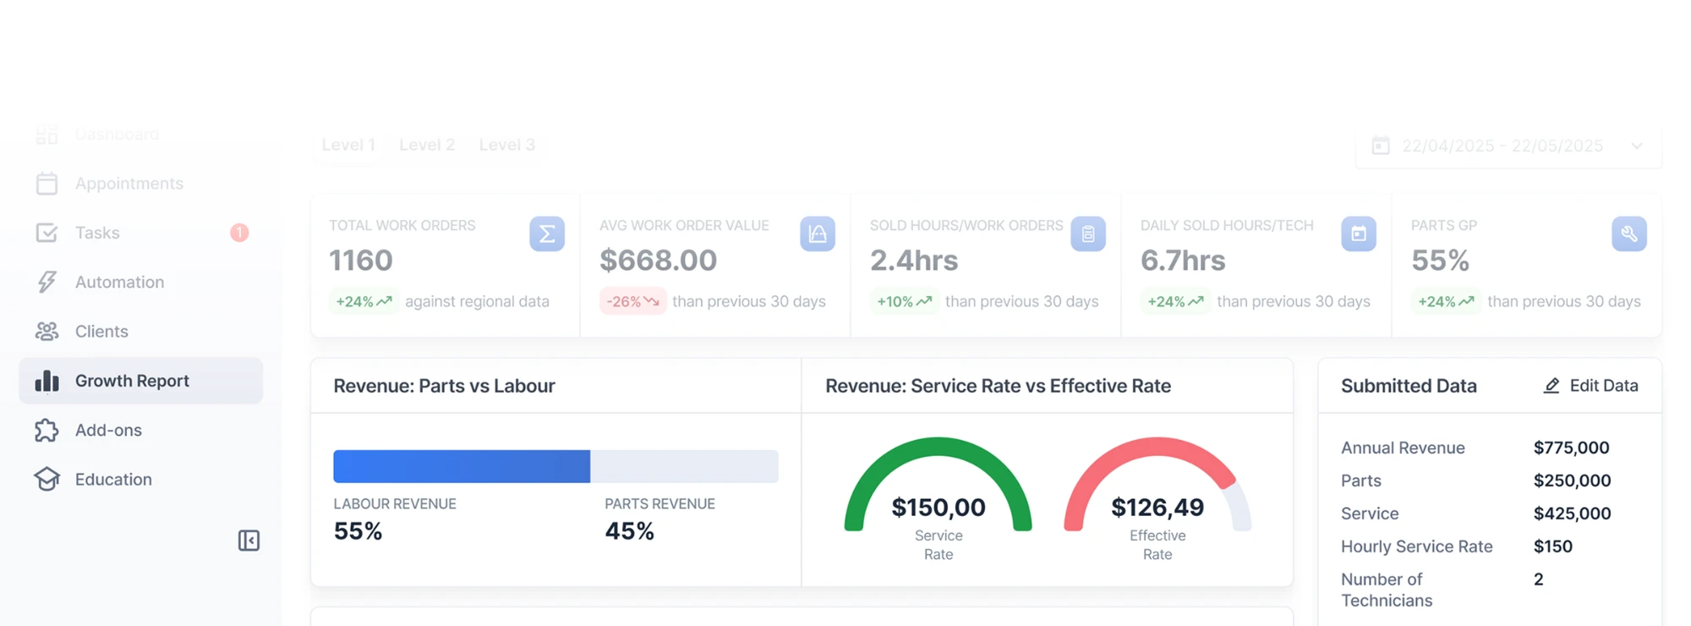The height and width of the screenshot is (626, 1691).
Task: Click the Dashboard grid icon
Action: coord(47,135)
